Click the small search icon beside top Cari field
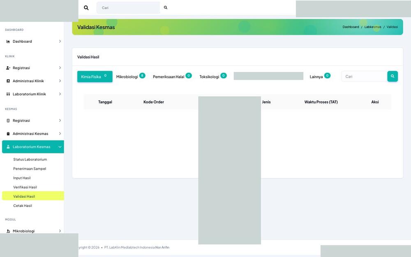The image size is (411, 257). point(165,7)
